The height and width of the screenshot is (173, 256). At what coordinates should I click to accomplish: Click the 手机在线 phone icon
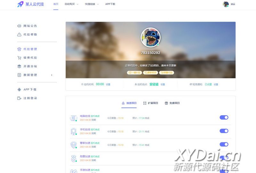(74, 132)
